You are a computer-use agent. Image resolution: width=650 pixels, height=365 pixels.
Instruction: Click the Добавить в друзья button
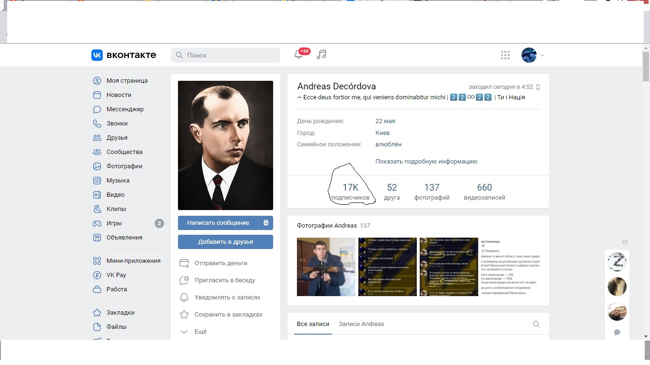[226, 242]
